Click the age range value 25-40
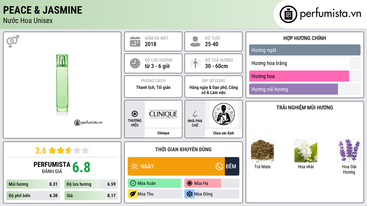Viewport: 367px width, 206px height. tap(211, 44)
